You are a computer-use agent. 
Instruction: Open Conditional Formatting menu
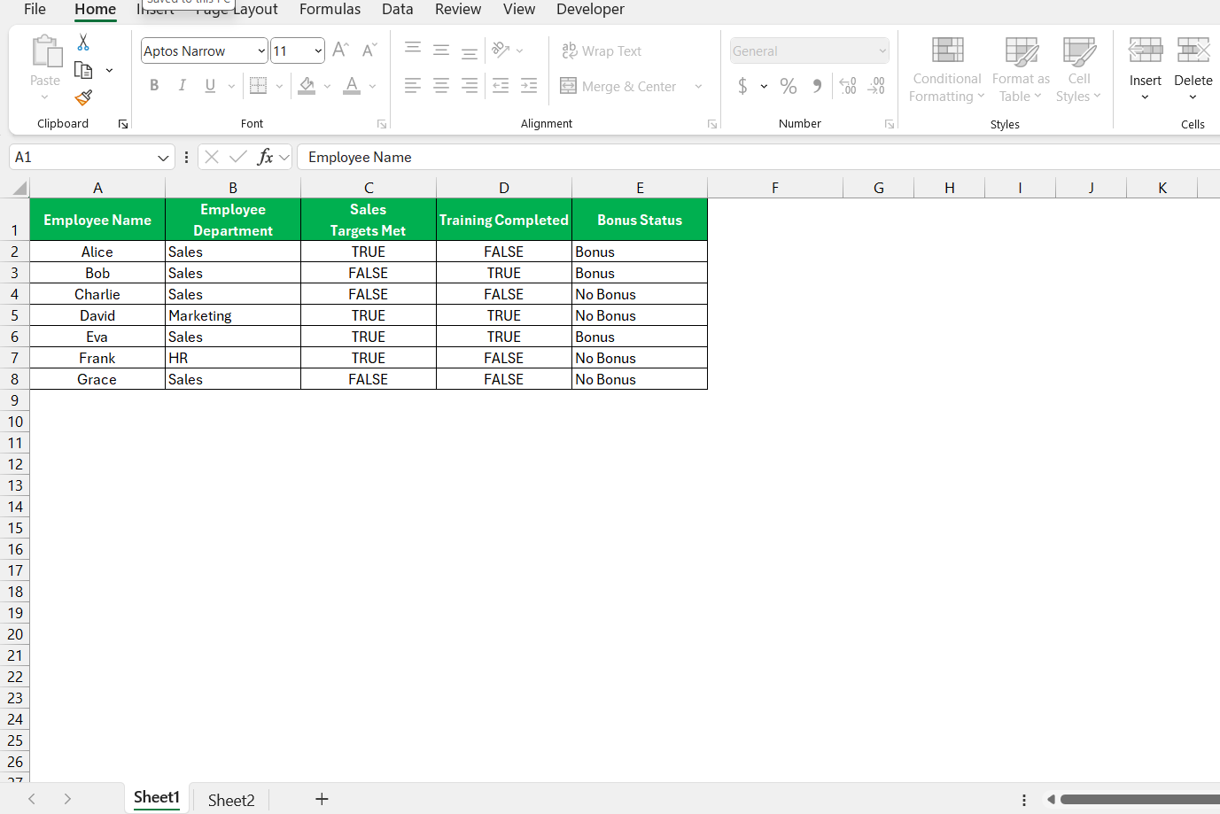(946, 70)
